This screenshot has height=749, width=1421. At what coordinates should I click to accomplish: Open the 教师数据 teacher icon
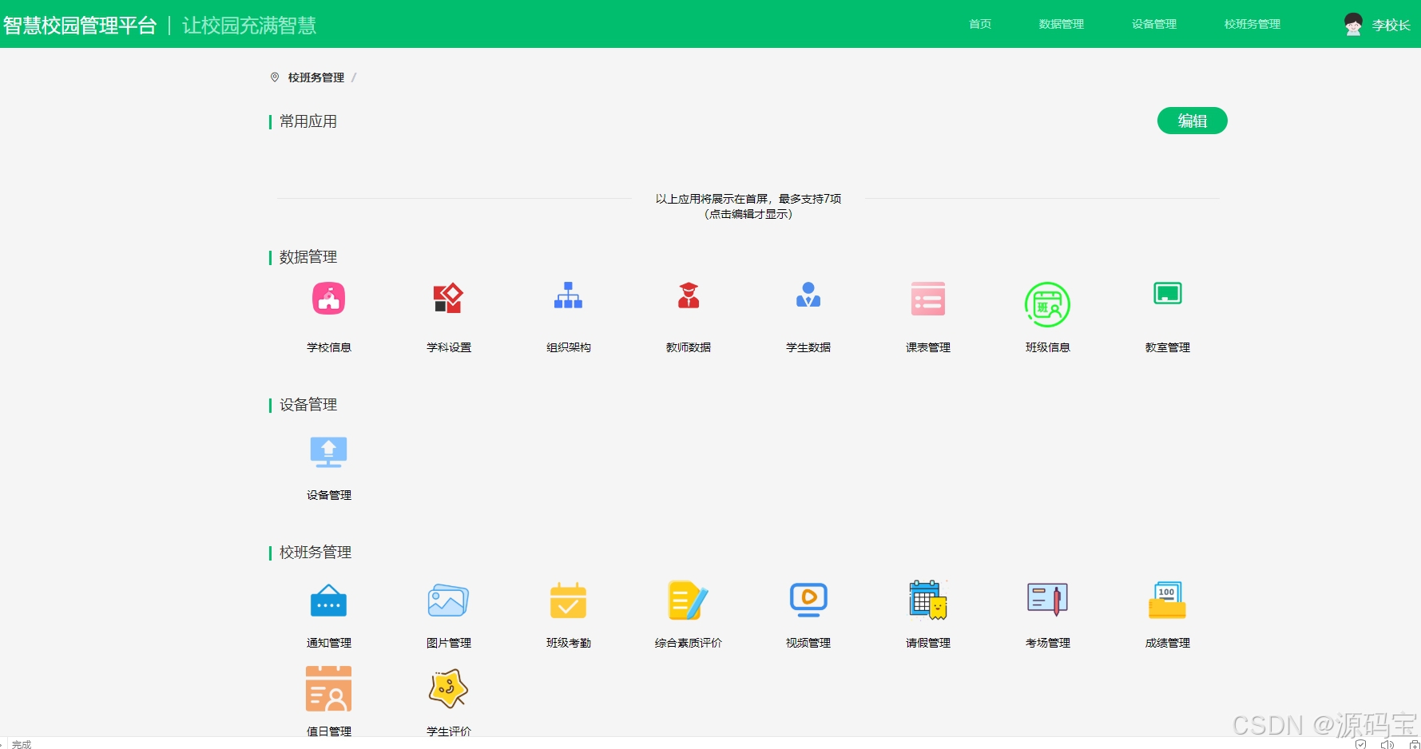[689, 295]
